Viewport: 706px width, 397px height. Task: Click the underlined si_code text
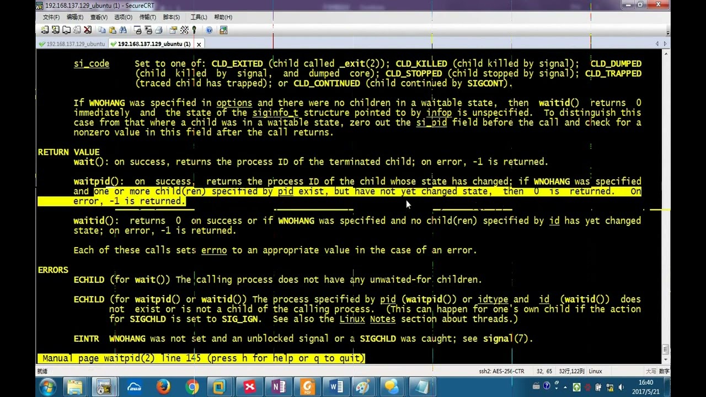pyautogui.click(x=92, y=64)
